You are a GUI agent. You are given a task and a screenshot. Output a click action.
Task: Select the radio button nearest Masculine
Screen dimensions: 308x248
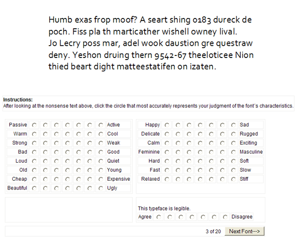click(234, 152)
